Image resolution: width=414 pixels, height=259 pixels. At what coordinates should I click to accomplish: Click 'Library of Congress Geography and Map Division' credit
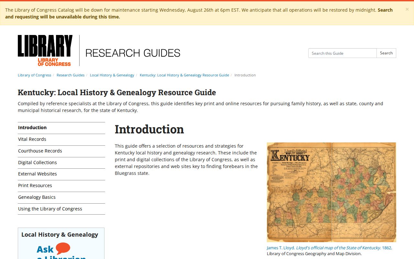pyautogui.click(x=314, y=254)
